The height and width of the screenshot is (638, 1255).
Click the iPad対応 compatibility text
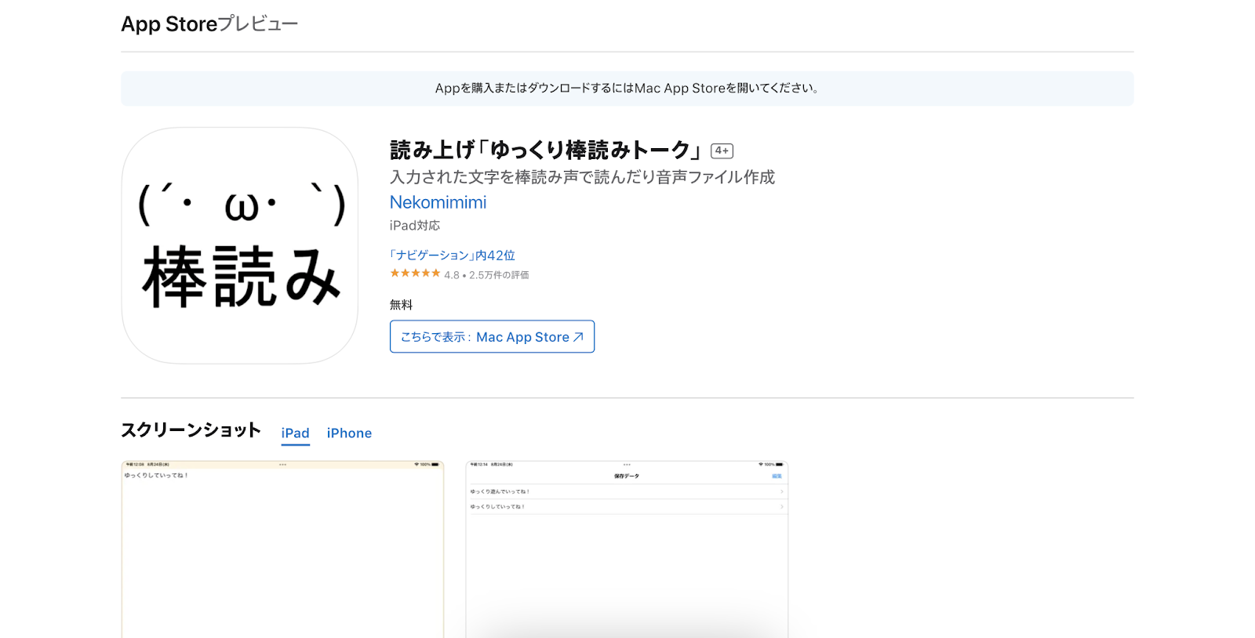415,226
